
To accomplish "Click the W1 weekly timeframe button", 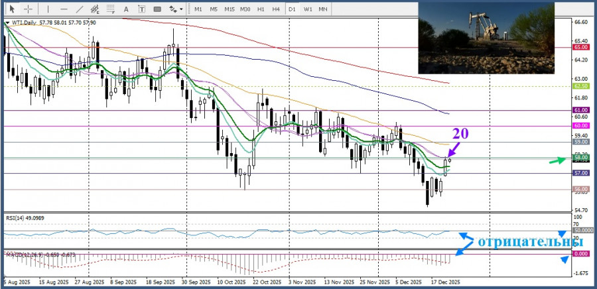I will point(308,9).
